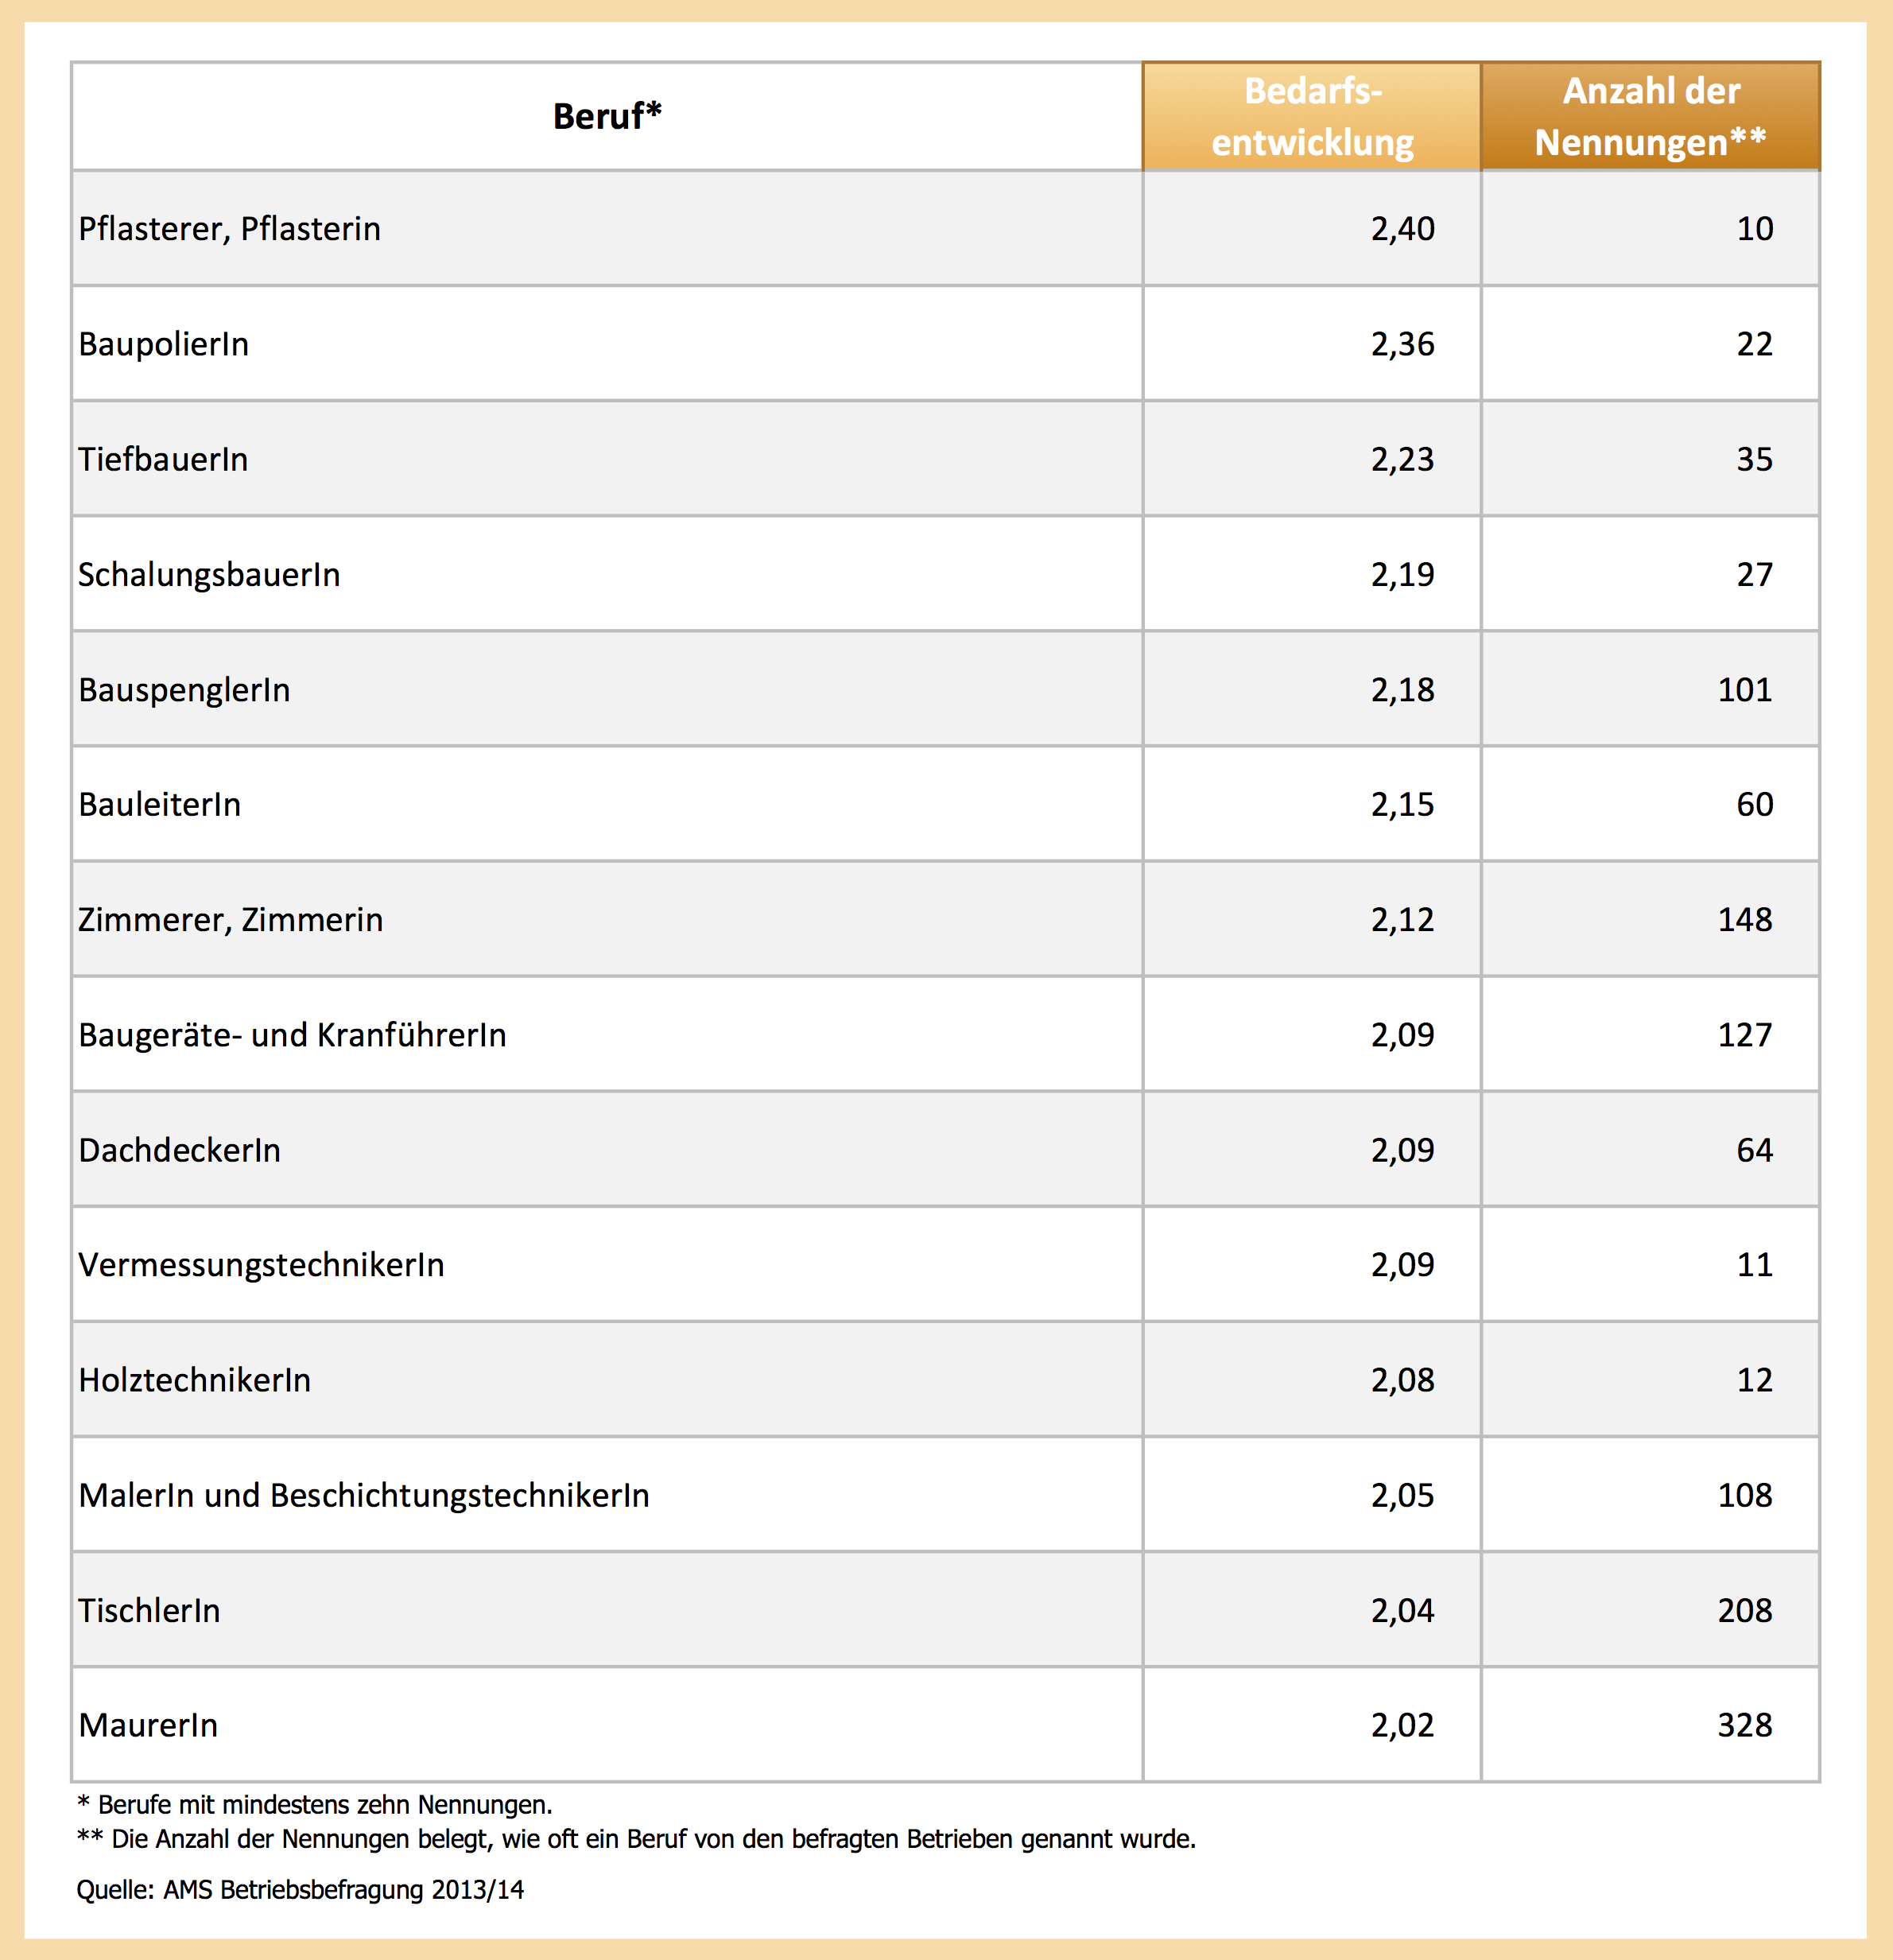Click the Bedarfsentwicklung column header

pos(1312,117)
